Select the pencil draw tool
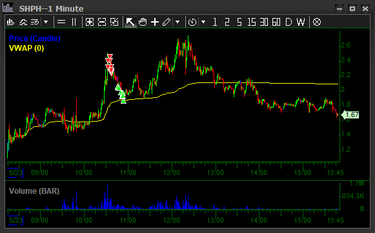 [167, 22]
